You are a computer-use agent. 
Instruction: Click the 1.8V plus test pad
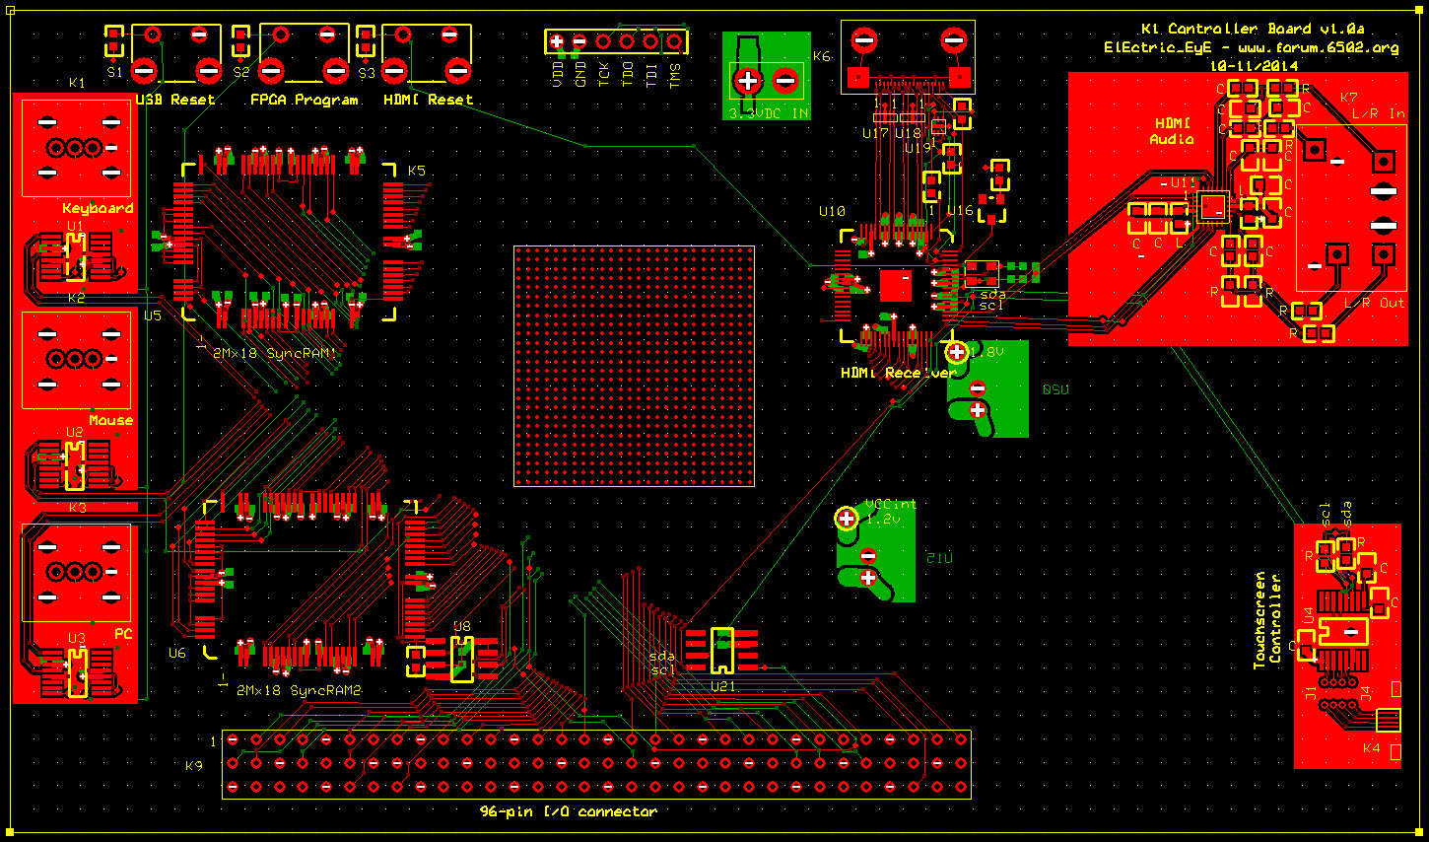coord(956,352)
